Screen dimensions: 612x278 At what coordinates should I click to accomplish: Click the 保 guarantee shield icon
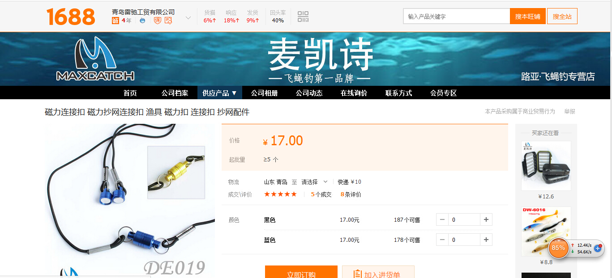point(157,20)
